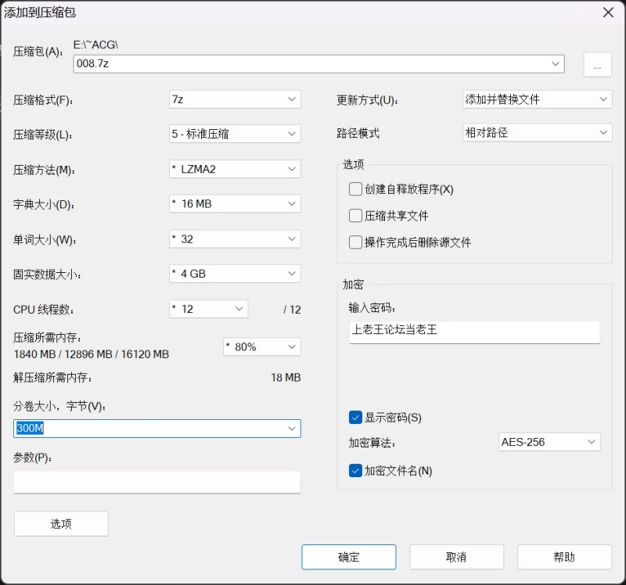This screenshot has height=585, width=626.
Task: Expand the path mode 相对路径 dropdown
Action: 537,132
